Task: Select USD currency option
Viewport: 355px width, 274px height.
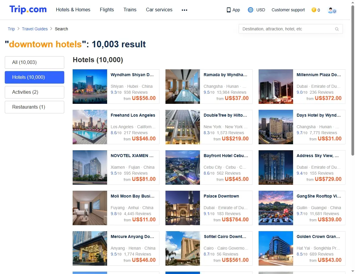Action: tap(261, 10)
